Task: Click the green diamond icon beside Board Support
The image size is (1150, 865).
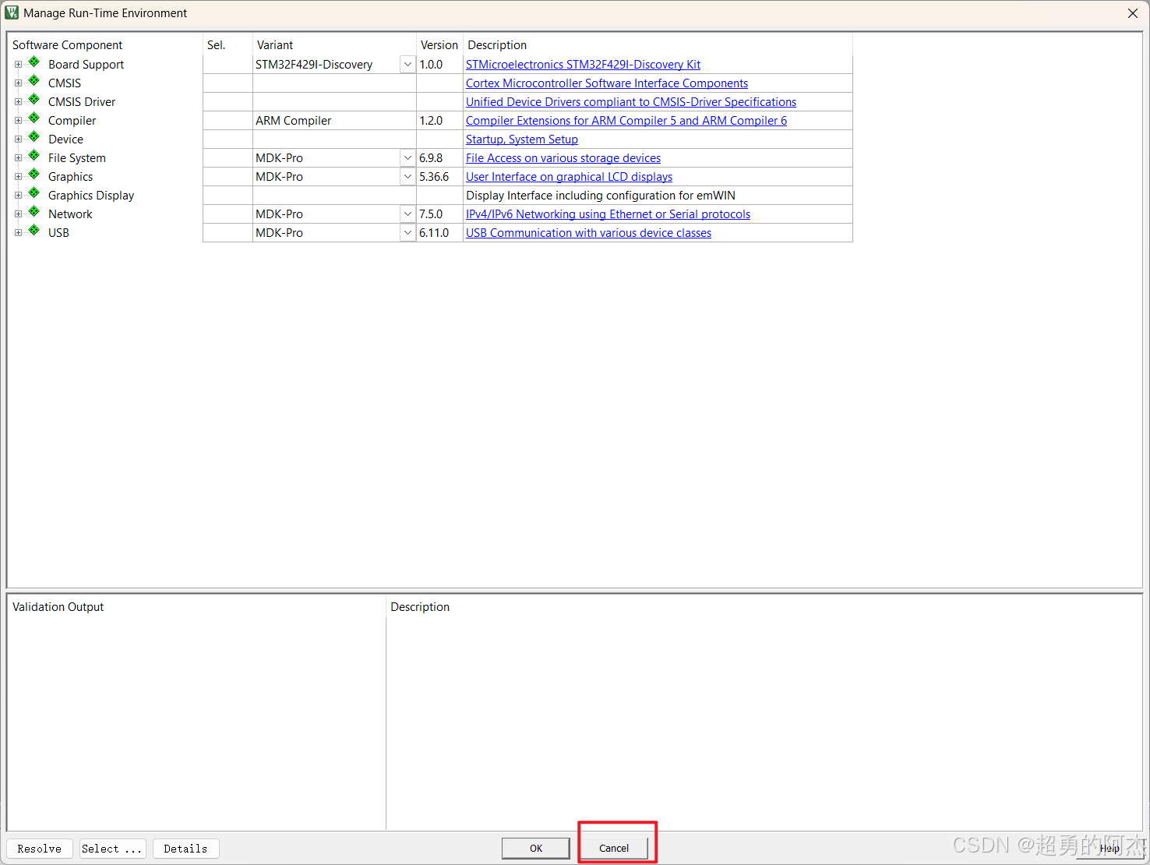Action: (x=34, y=62)
